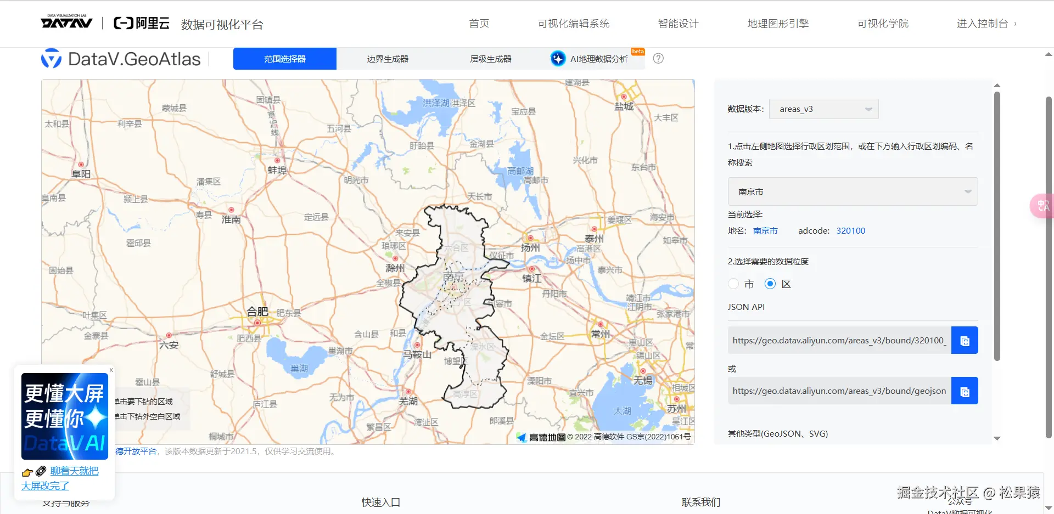Switch to the 边界生成器 tab
The image size is (1054, 514).
click(x=388, y=59)
